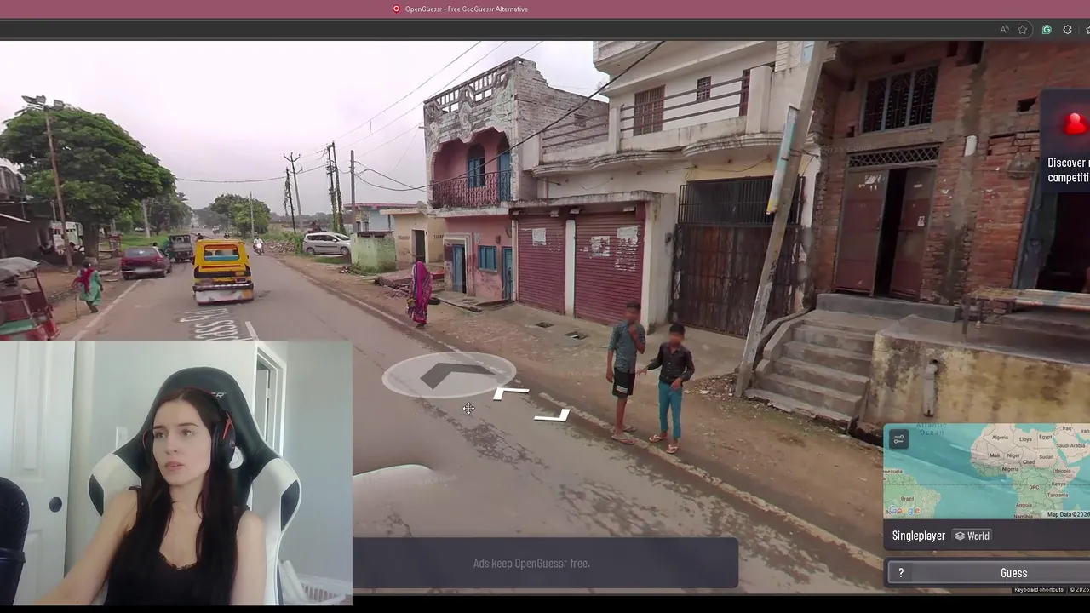Click the question mark hint icon

(900, 573)
